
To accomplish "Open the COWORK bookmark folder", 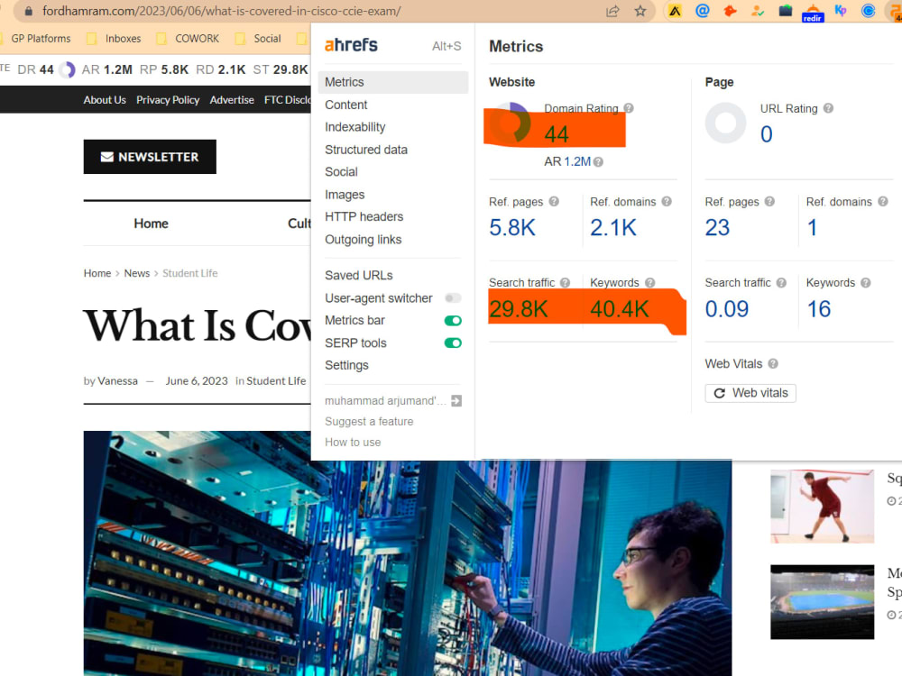I will [x=189, y=39].
